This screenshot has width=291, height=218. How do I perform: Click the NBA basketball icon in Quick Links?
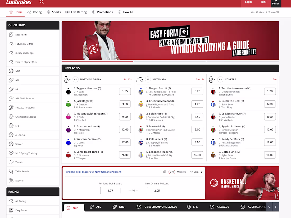click(x=11, y=71)
